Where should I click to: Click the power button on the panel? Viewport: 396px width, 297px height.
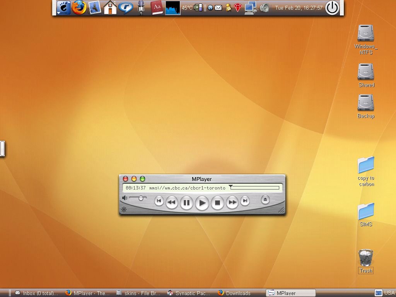tap(332, 7)
